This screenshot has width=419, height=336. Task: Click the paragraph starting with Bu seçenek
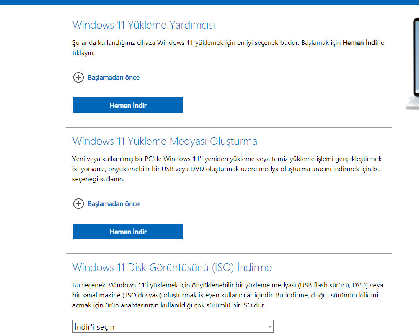pos(226,295)
